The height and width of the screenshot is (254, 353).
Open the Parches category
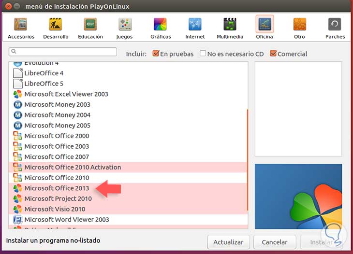point(335,28)
